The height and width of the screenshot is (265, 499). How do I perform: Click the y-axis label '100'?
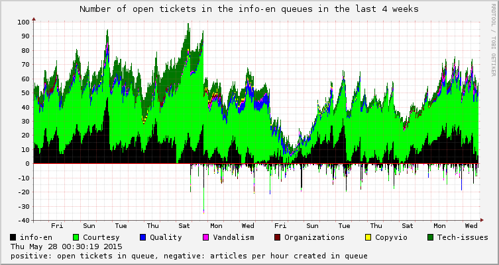tap(23, 22)
